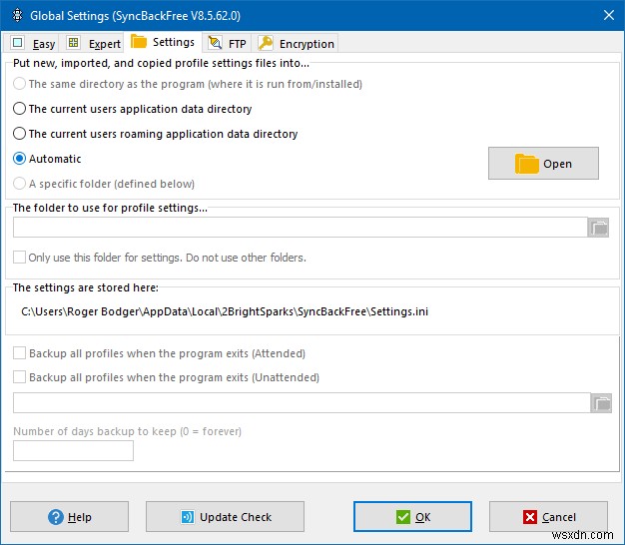This screenshot has width=625, height=545.
Task: Open the Encryption tab
Action: (296, 44)
